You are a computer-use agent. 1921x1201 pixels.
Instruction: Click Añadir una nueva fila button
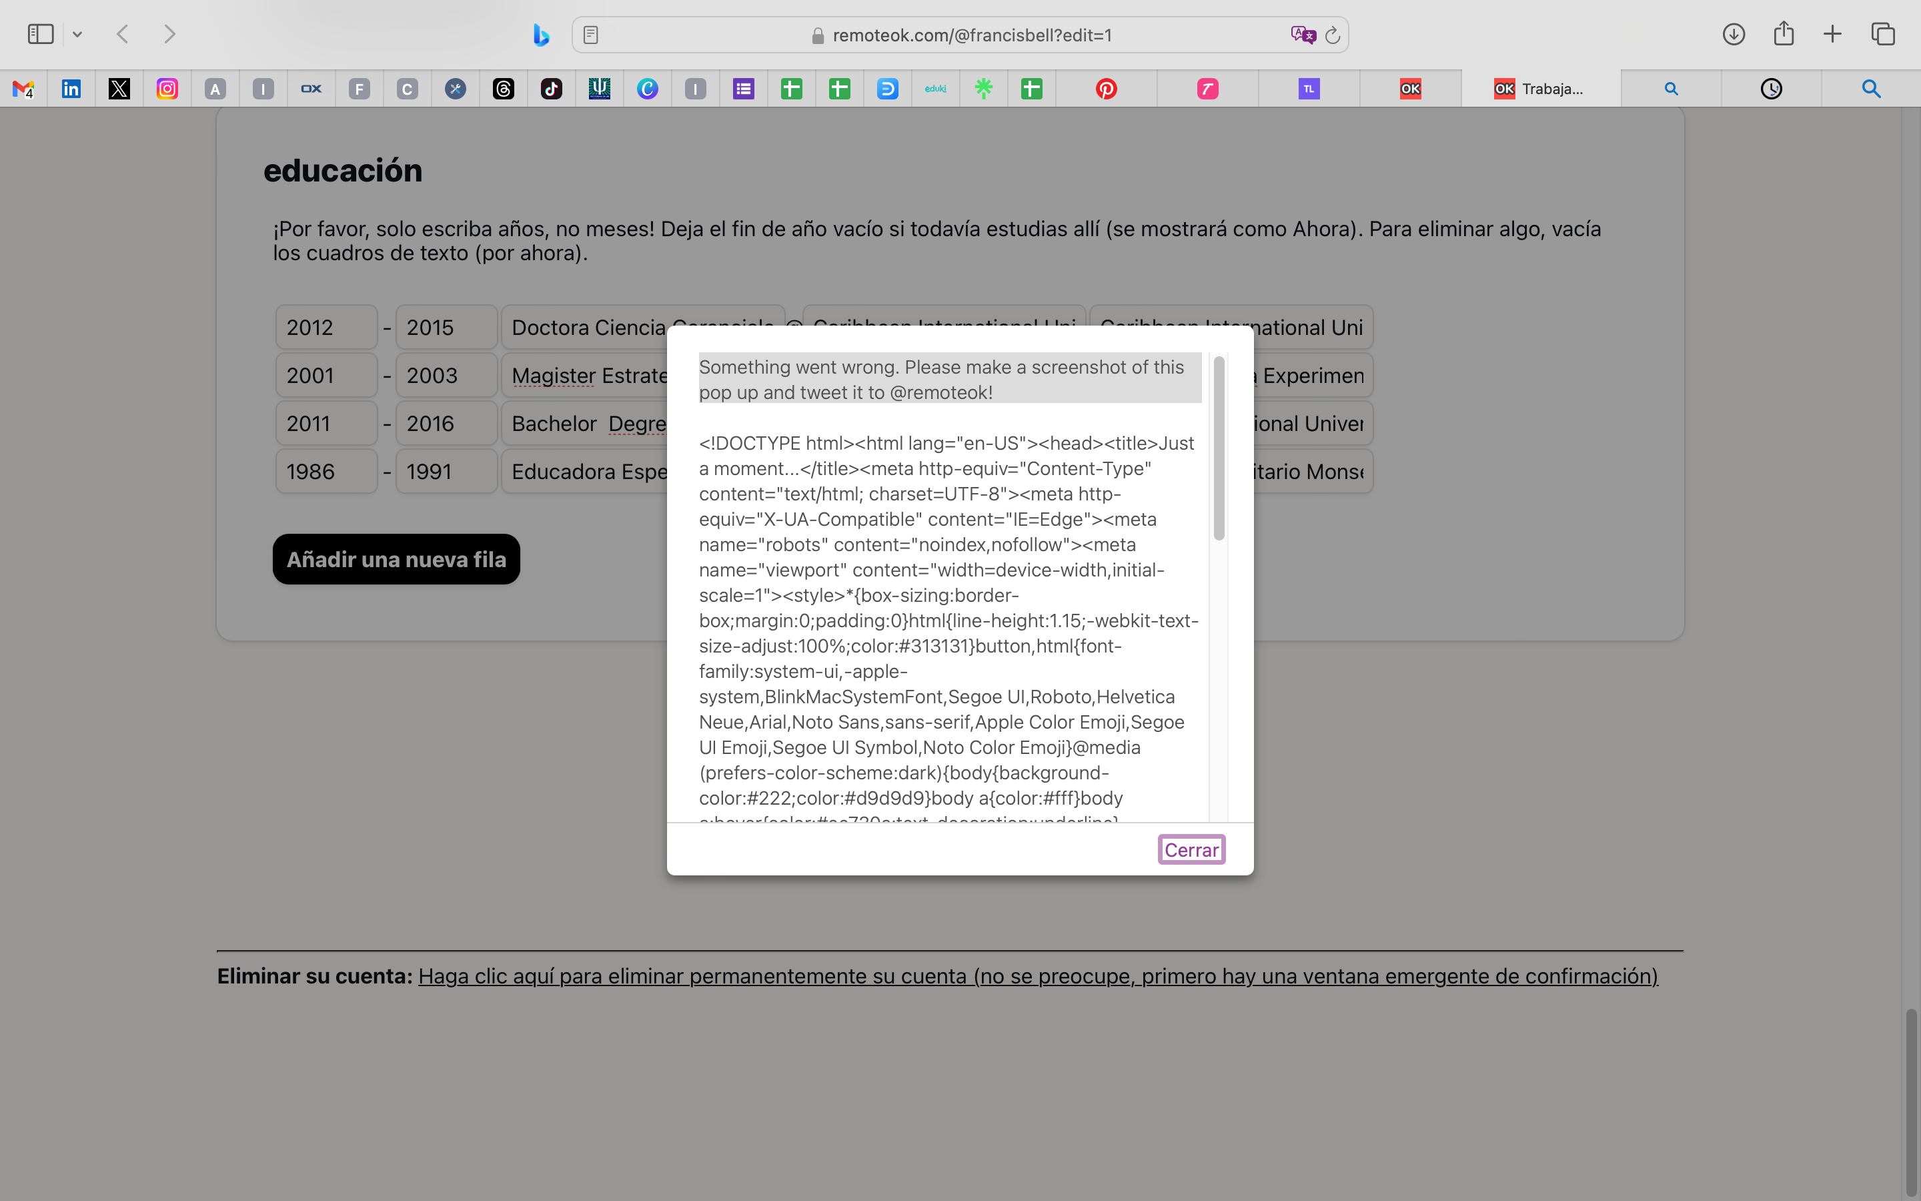396,559
